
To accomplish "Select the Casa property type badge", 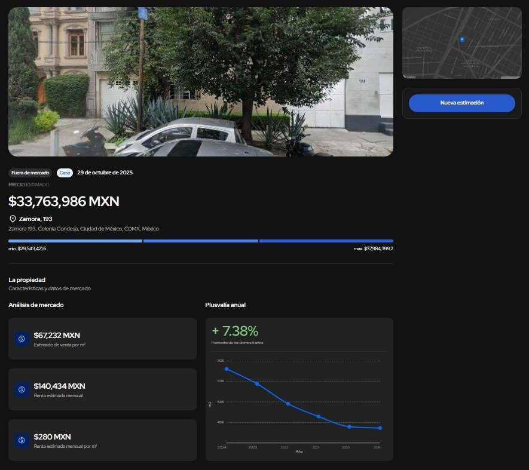I will click(x=65, y=173).
